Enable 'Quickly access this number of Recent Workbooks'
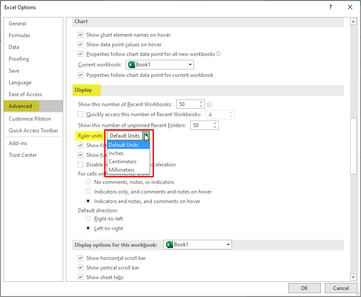Screen dimensions: 361x297 point(80,114)
